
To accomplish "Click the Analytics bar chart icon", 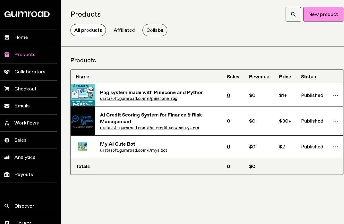I will coord(7,157).
